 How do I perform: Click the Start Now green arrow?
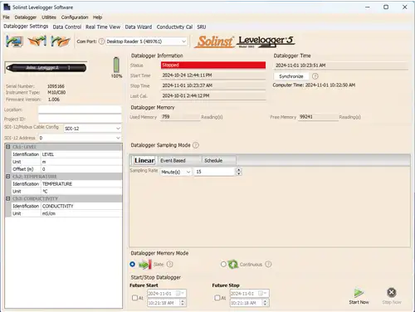tap(359, 293)
